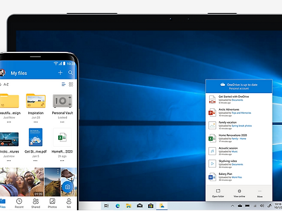Open the Skydiving video entry
Screen dimensions: 282x212
point(239,164)
